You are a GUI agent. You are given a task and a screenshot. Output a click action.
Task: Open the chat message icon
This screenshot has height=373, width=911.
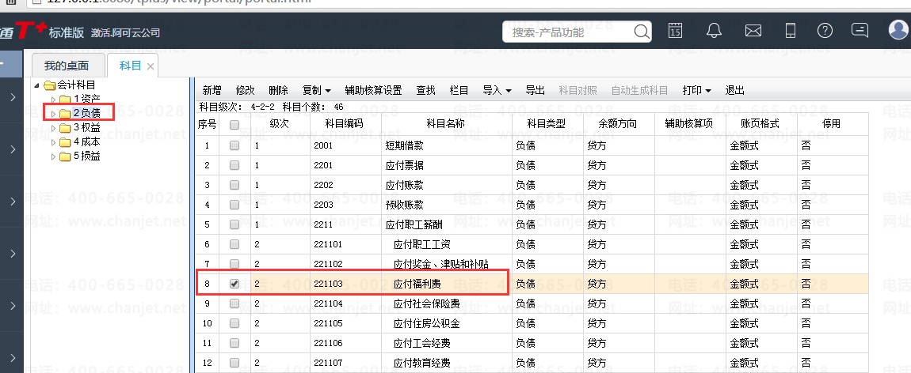click(860, 30)
